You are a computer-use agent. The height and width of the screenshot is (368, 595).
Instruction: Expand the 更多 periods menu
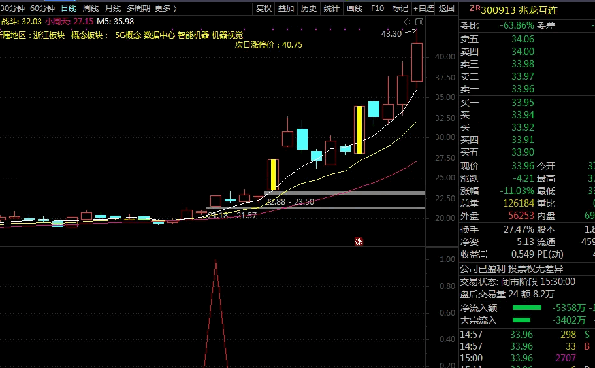click(166, 8)
